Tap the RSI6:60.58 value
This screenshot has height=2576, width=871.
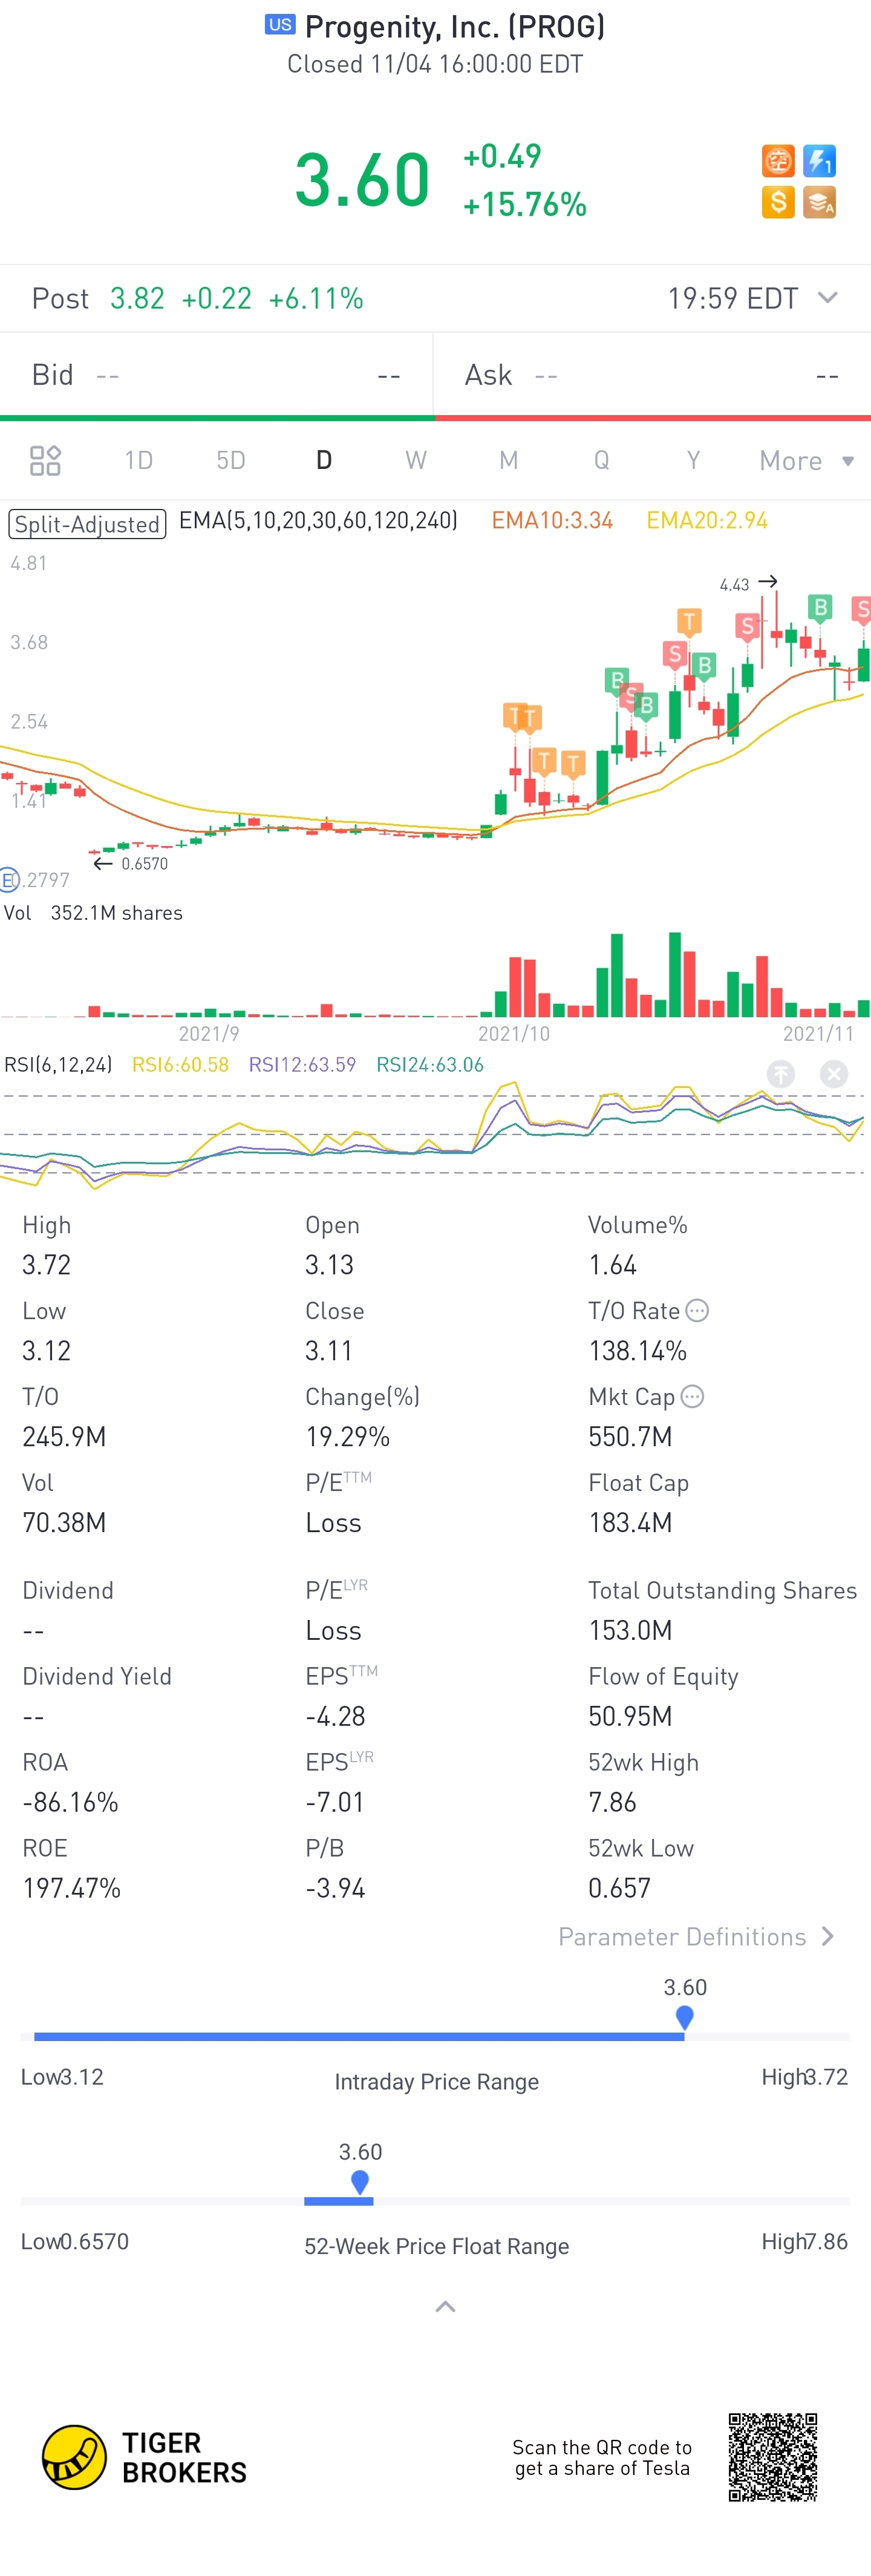pos(180,1065)
